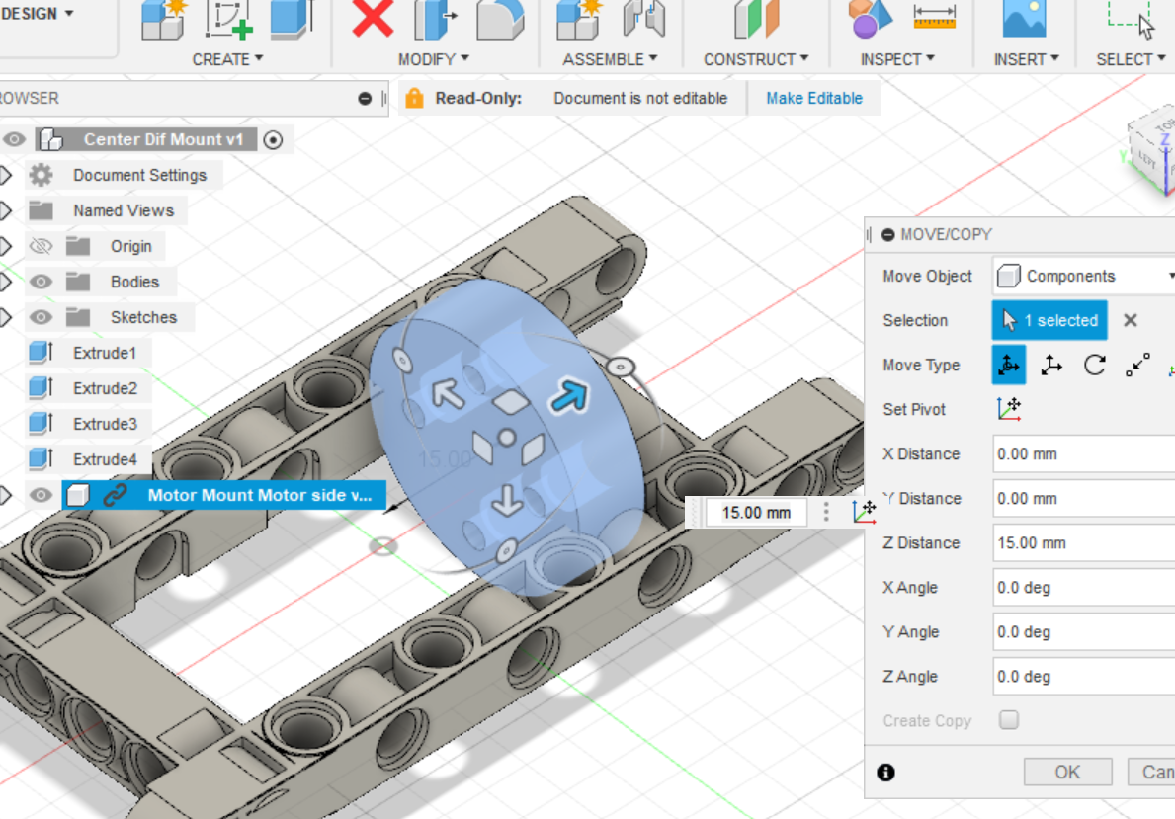Select the New Component icon in Create

163,19
